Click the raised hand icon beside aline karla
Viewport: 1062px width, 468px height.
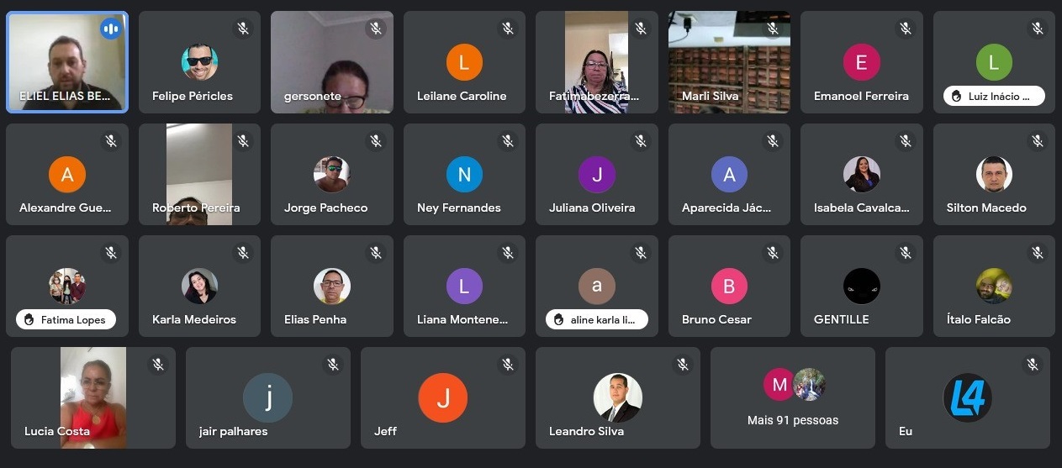(557, 320)
